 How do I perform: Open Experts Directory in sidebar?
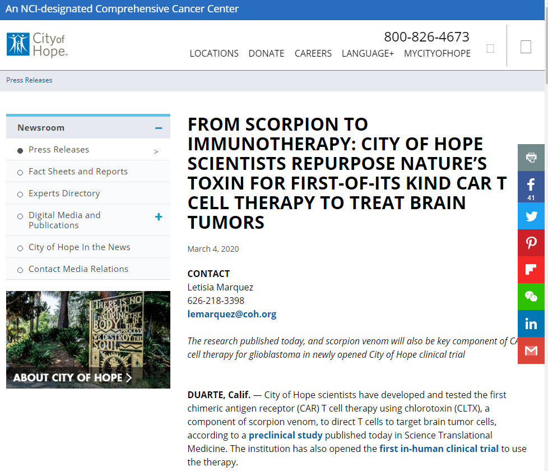[64, 193]
